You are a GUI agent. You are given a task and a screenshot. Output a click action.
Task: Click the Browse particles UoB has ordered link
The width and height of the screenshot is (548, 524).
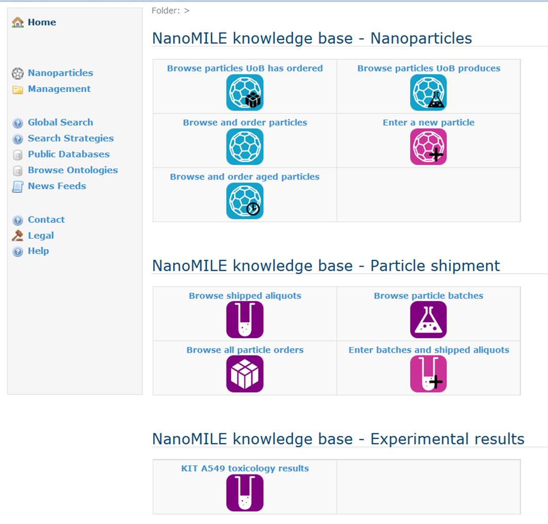coord(245,68)
